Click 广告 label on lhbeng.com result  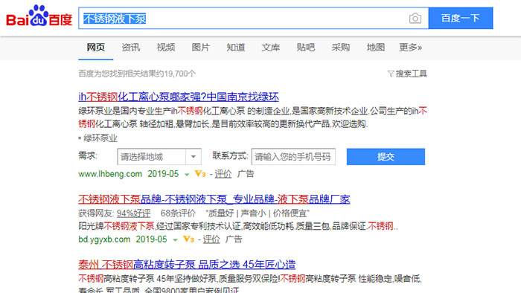click(246, 174)
